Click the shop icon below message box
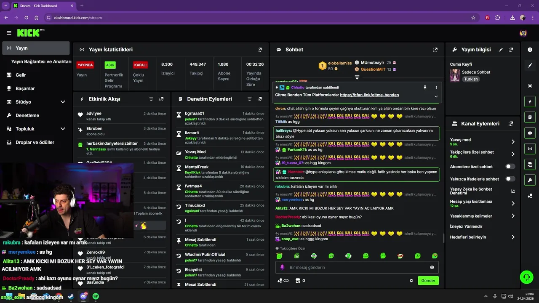The image size is (539, 303). 297,281
